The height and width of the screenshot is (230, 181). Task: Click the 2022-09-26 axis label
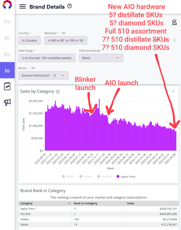pos(40,159)
